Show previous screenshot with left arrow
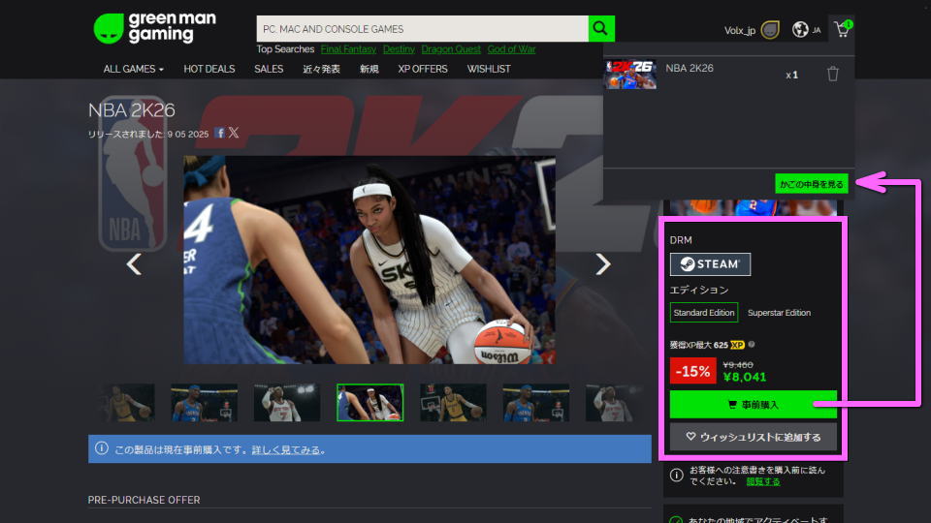The image size is (931, 523). point(134,263)
